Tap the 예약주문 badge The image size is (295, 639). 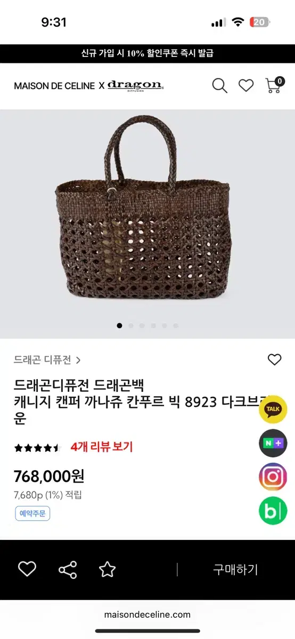[x=32, y=513]
